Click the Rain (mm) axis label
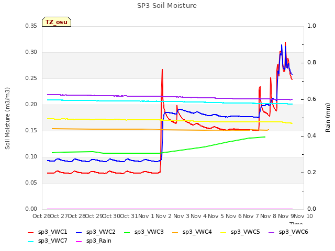Screen dimensions: 335x251 click(x=328, y=118)
